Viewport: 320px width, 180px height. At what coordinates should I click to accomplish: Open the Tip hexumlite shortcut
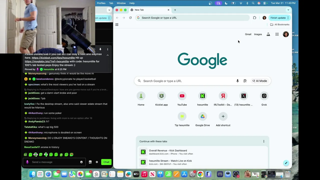pyautogui.click(x=182, y=119)
